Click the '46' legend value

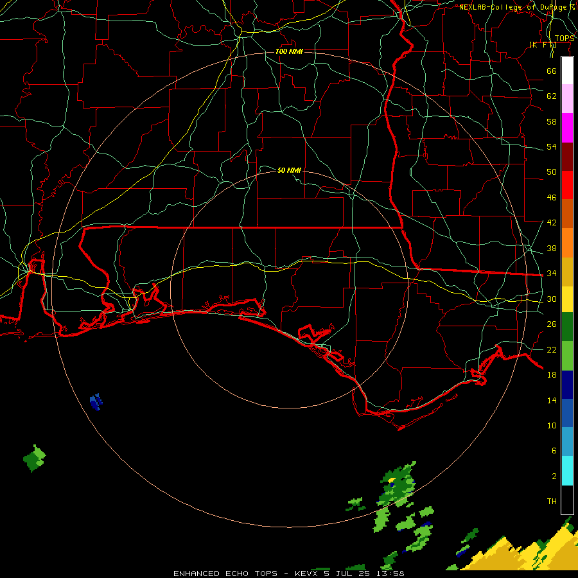click(552, 198)
